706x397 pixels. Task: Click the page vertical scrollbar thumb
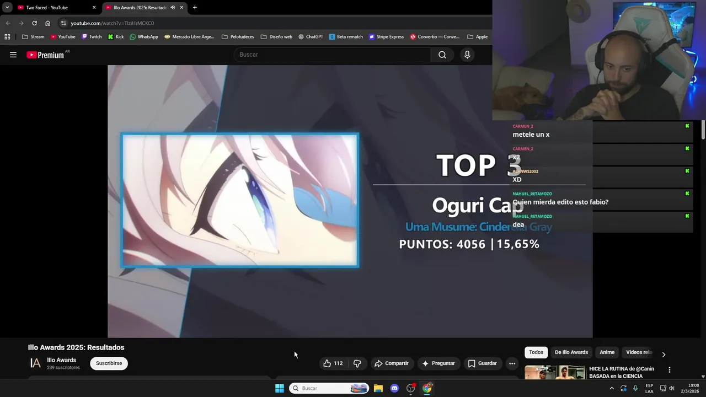point(703,130)
